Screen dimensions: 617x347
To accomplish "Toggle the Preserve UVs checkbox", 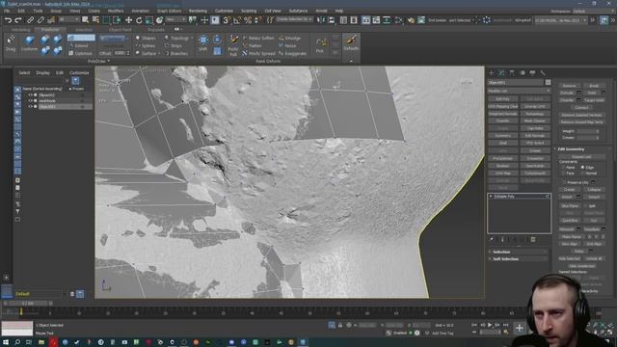I will click(x=565, y=182).
